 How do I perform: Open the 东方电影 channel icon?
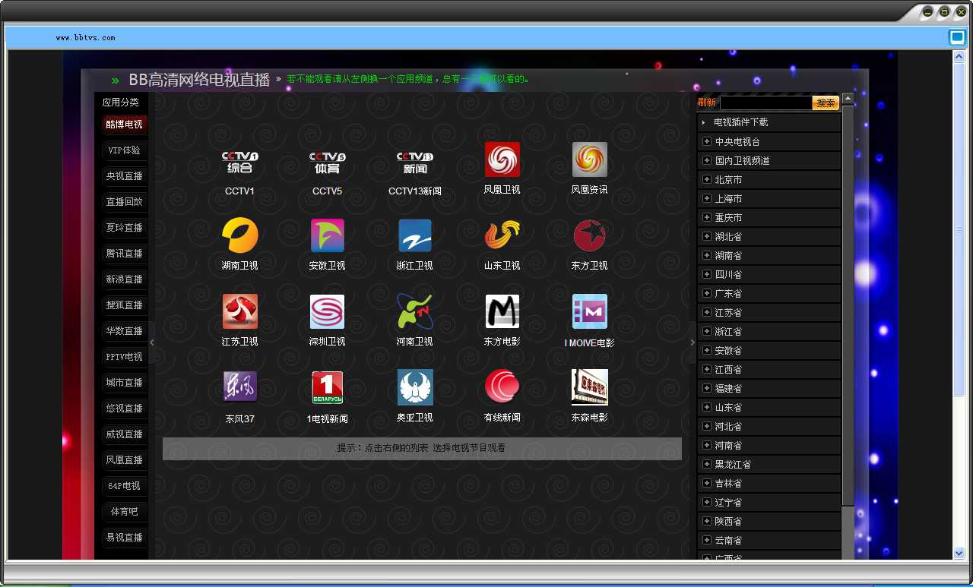coord(502,311)
